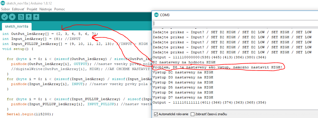Click the Open sketch up-arrow icon

coord(29,17)
